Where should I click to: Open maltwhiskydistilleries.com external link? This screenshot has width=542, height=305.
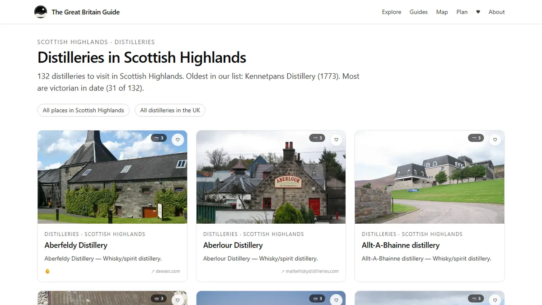point(309,271)
